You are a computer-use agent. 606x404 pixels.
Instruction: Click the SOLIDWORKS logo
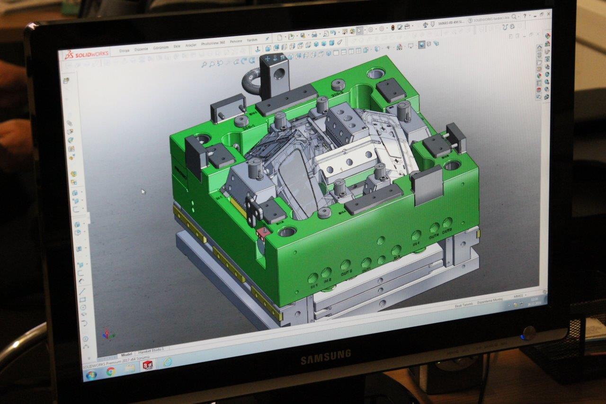87,55
